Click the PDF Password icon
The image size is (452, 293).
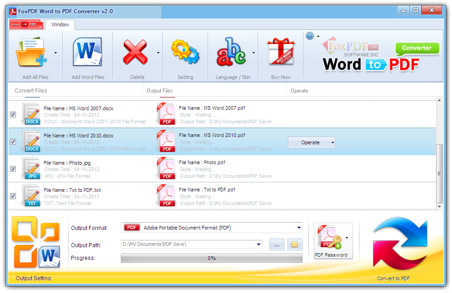coord(331,238)
